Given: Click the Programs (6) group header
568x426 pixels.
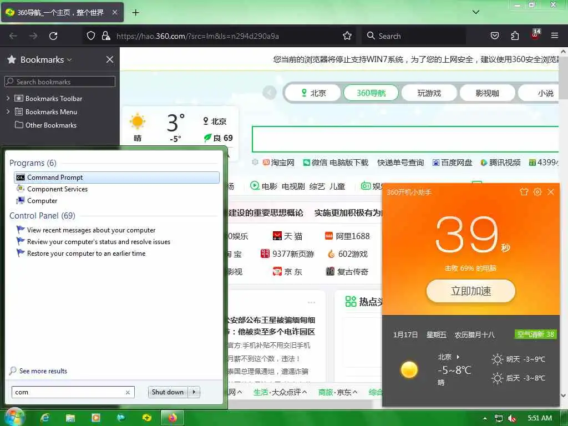Looking at the screenshot, I should 33,163.
